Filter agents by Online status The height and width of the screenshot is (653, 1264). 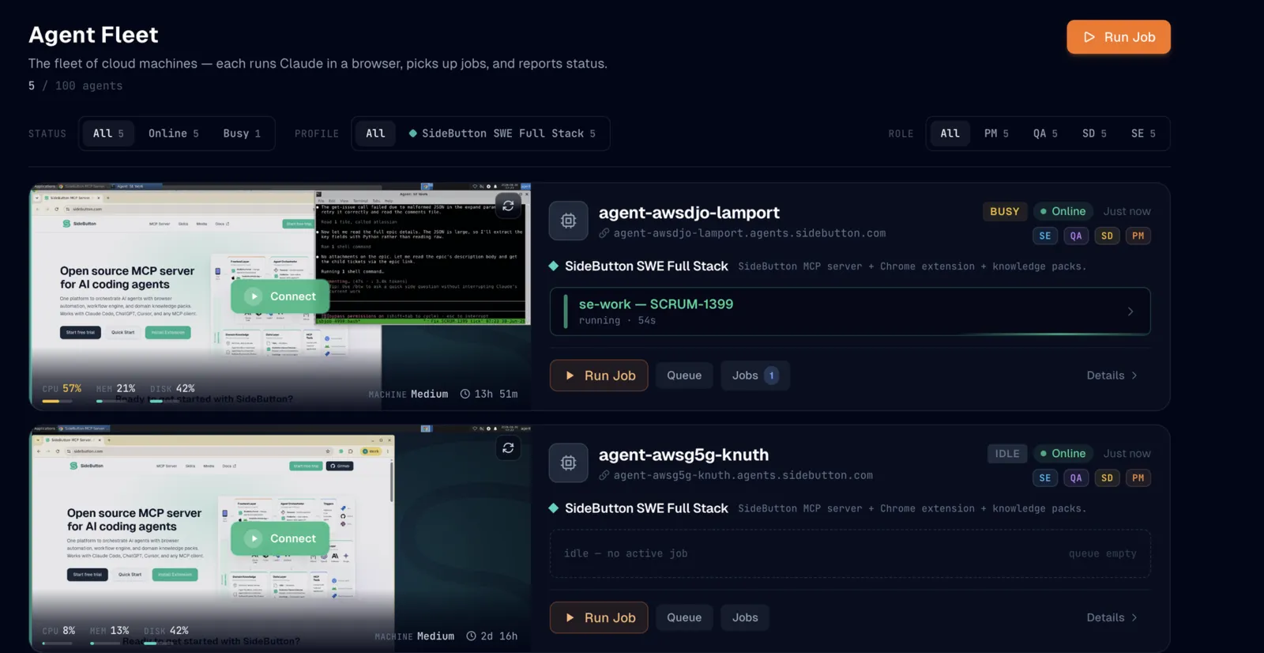coord(174,134)
